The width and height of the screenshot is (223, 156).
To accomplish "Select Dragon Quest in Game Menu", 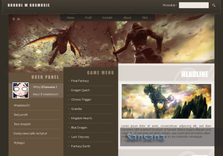I will pyautogui.click(x=80, y=90).
